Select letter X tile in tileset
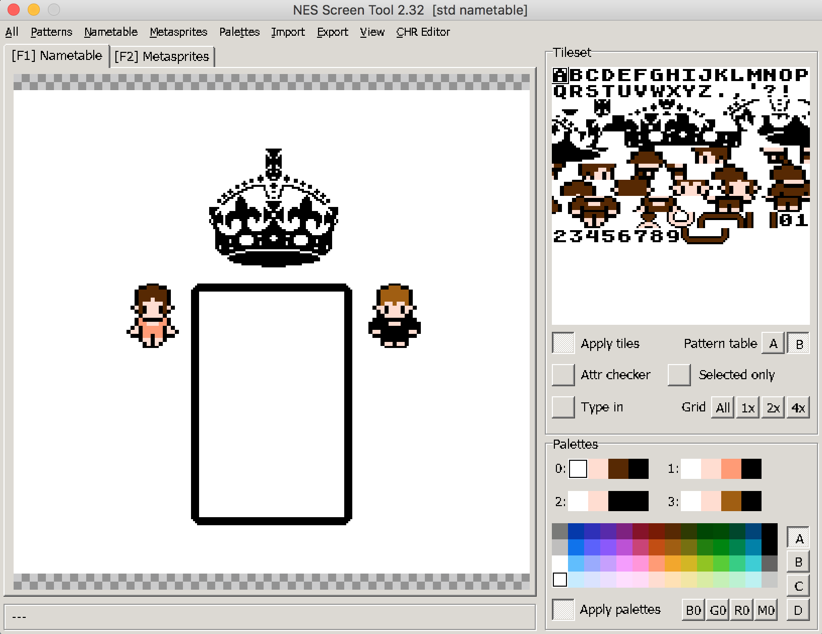 point(673,91)
